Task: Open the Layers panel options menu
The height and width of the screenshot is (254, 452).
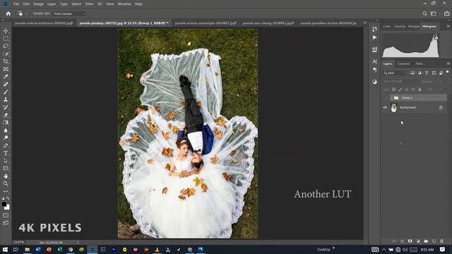Action: (448, 64)
